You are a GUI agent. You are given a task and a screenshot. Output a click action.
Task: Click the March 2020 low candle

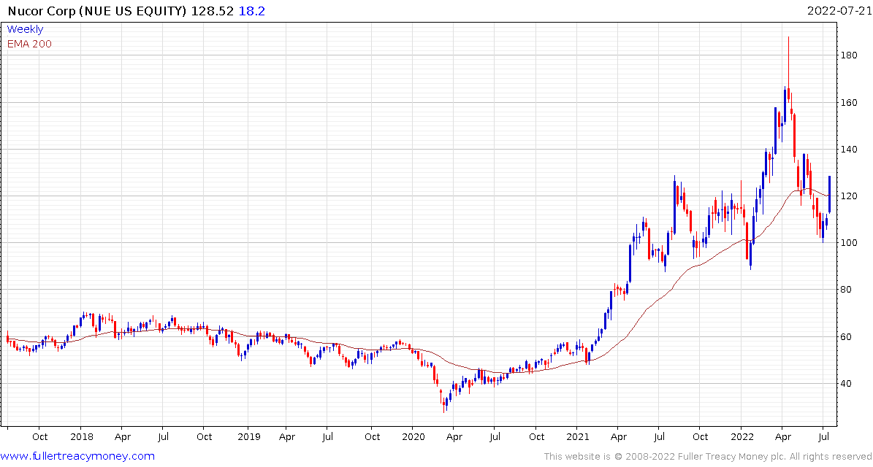(443, 404)
